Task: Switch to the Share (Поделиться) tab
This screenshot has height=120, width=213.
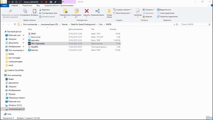Action: click(x=27, y=6)
